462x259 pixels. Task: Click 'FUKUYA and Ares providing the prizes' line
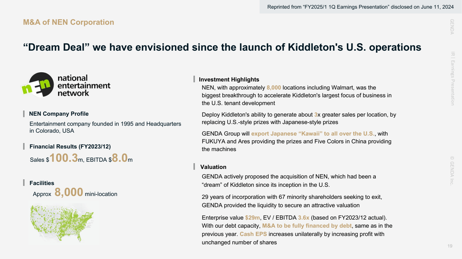pyautogui.click(x=297, y=141)
